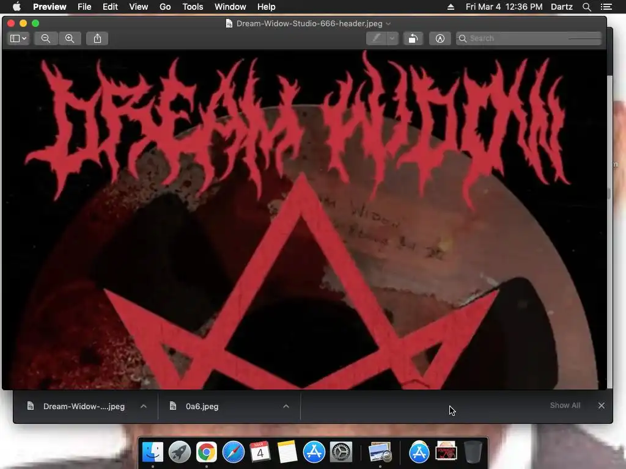Open the Help menu

tap(267, 7)
